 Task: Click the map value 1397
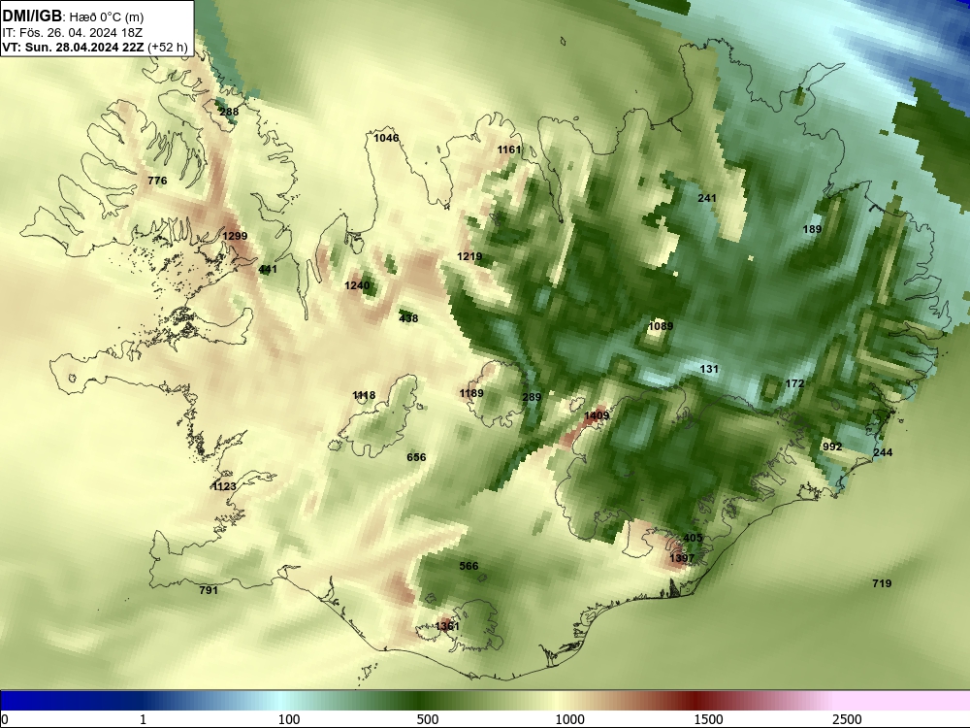pyautogui.click(x=682, y=558)
